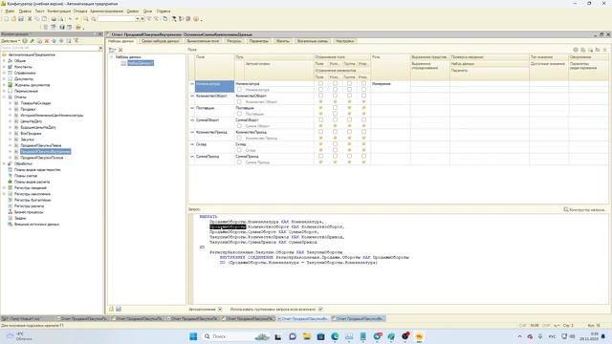This screenshot has height=344, width=612.
Task: Click the configuration tree search field
Action: tap(49, 48)
